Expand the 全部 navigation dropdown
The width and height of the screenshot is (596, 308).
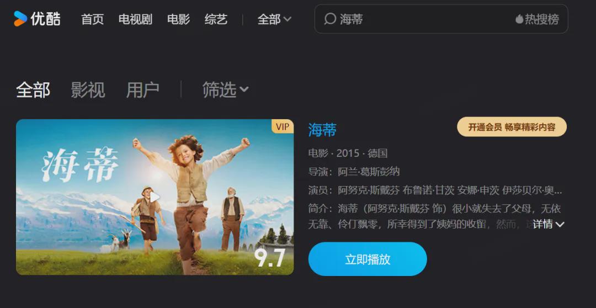point(274,19)
